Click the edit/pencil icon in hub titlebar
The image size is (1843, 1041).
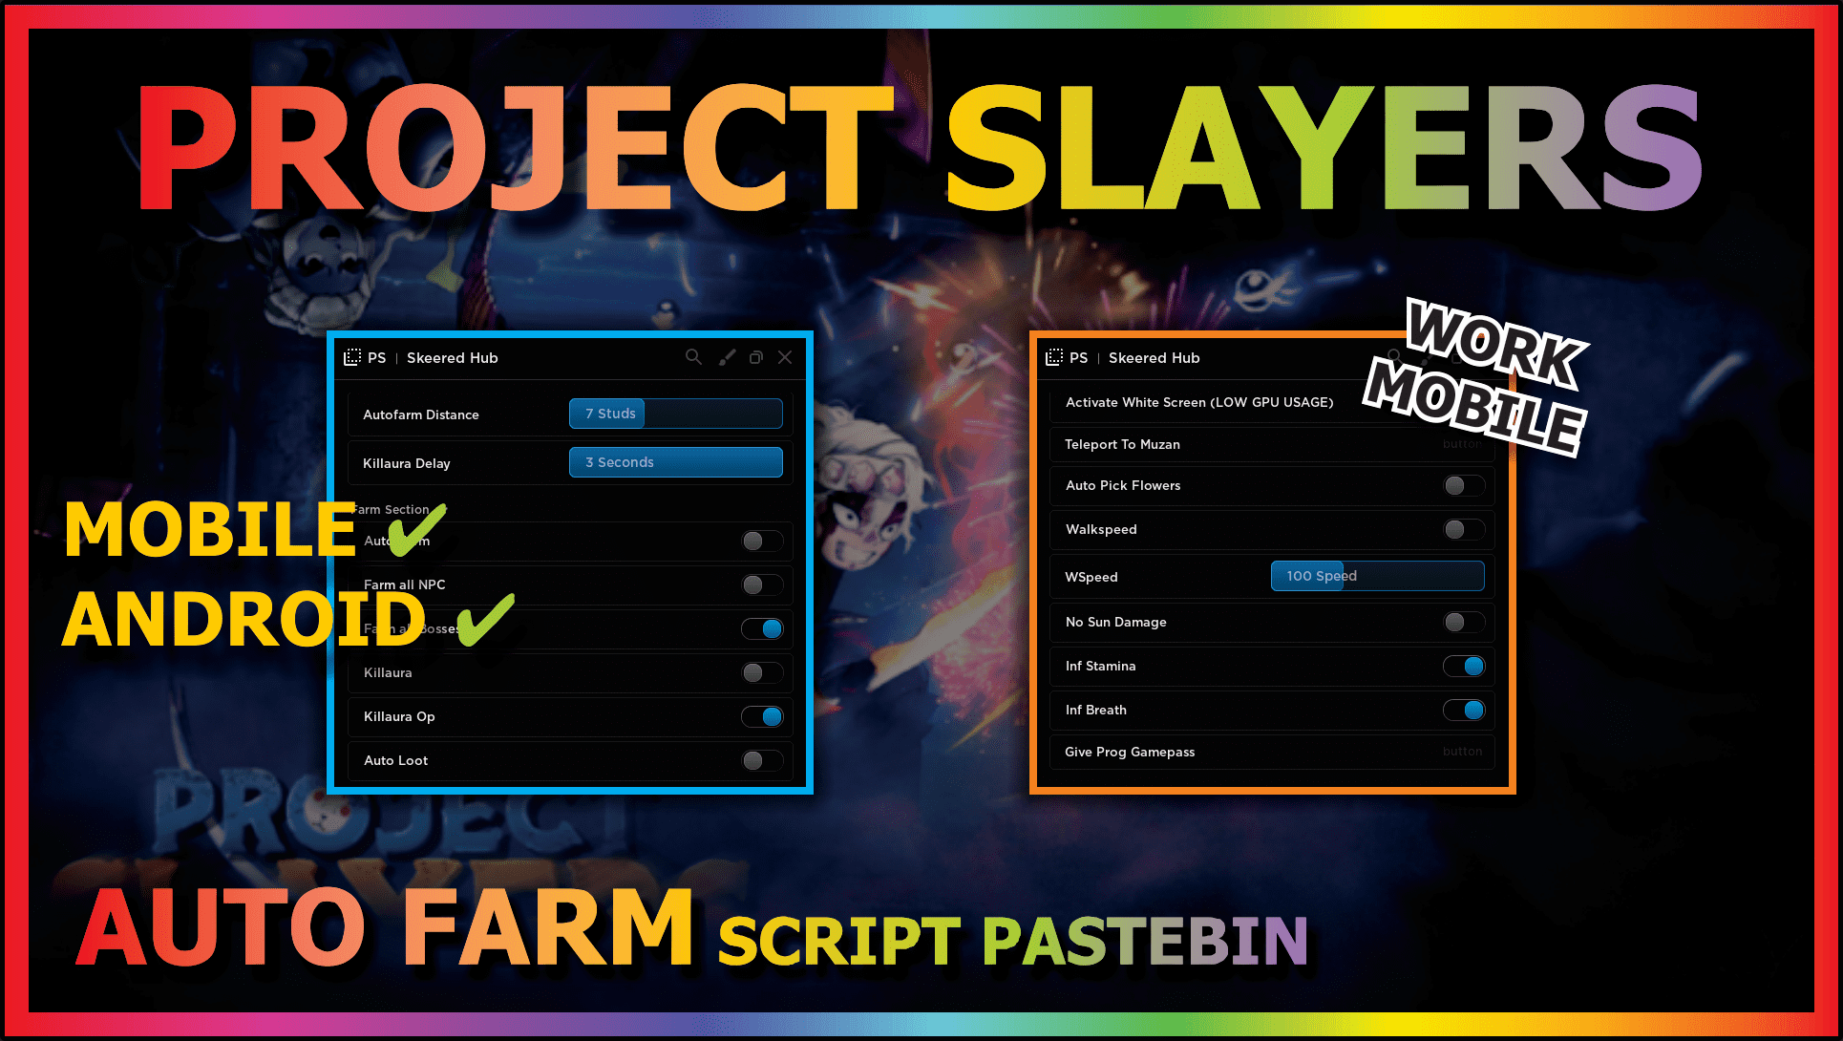[726, 357]
